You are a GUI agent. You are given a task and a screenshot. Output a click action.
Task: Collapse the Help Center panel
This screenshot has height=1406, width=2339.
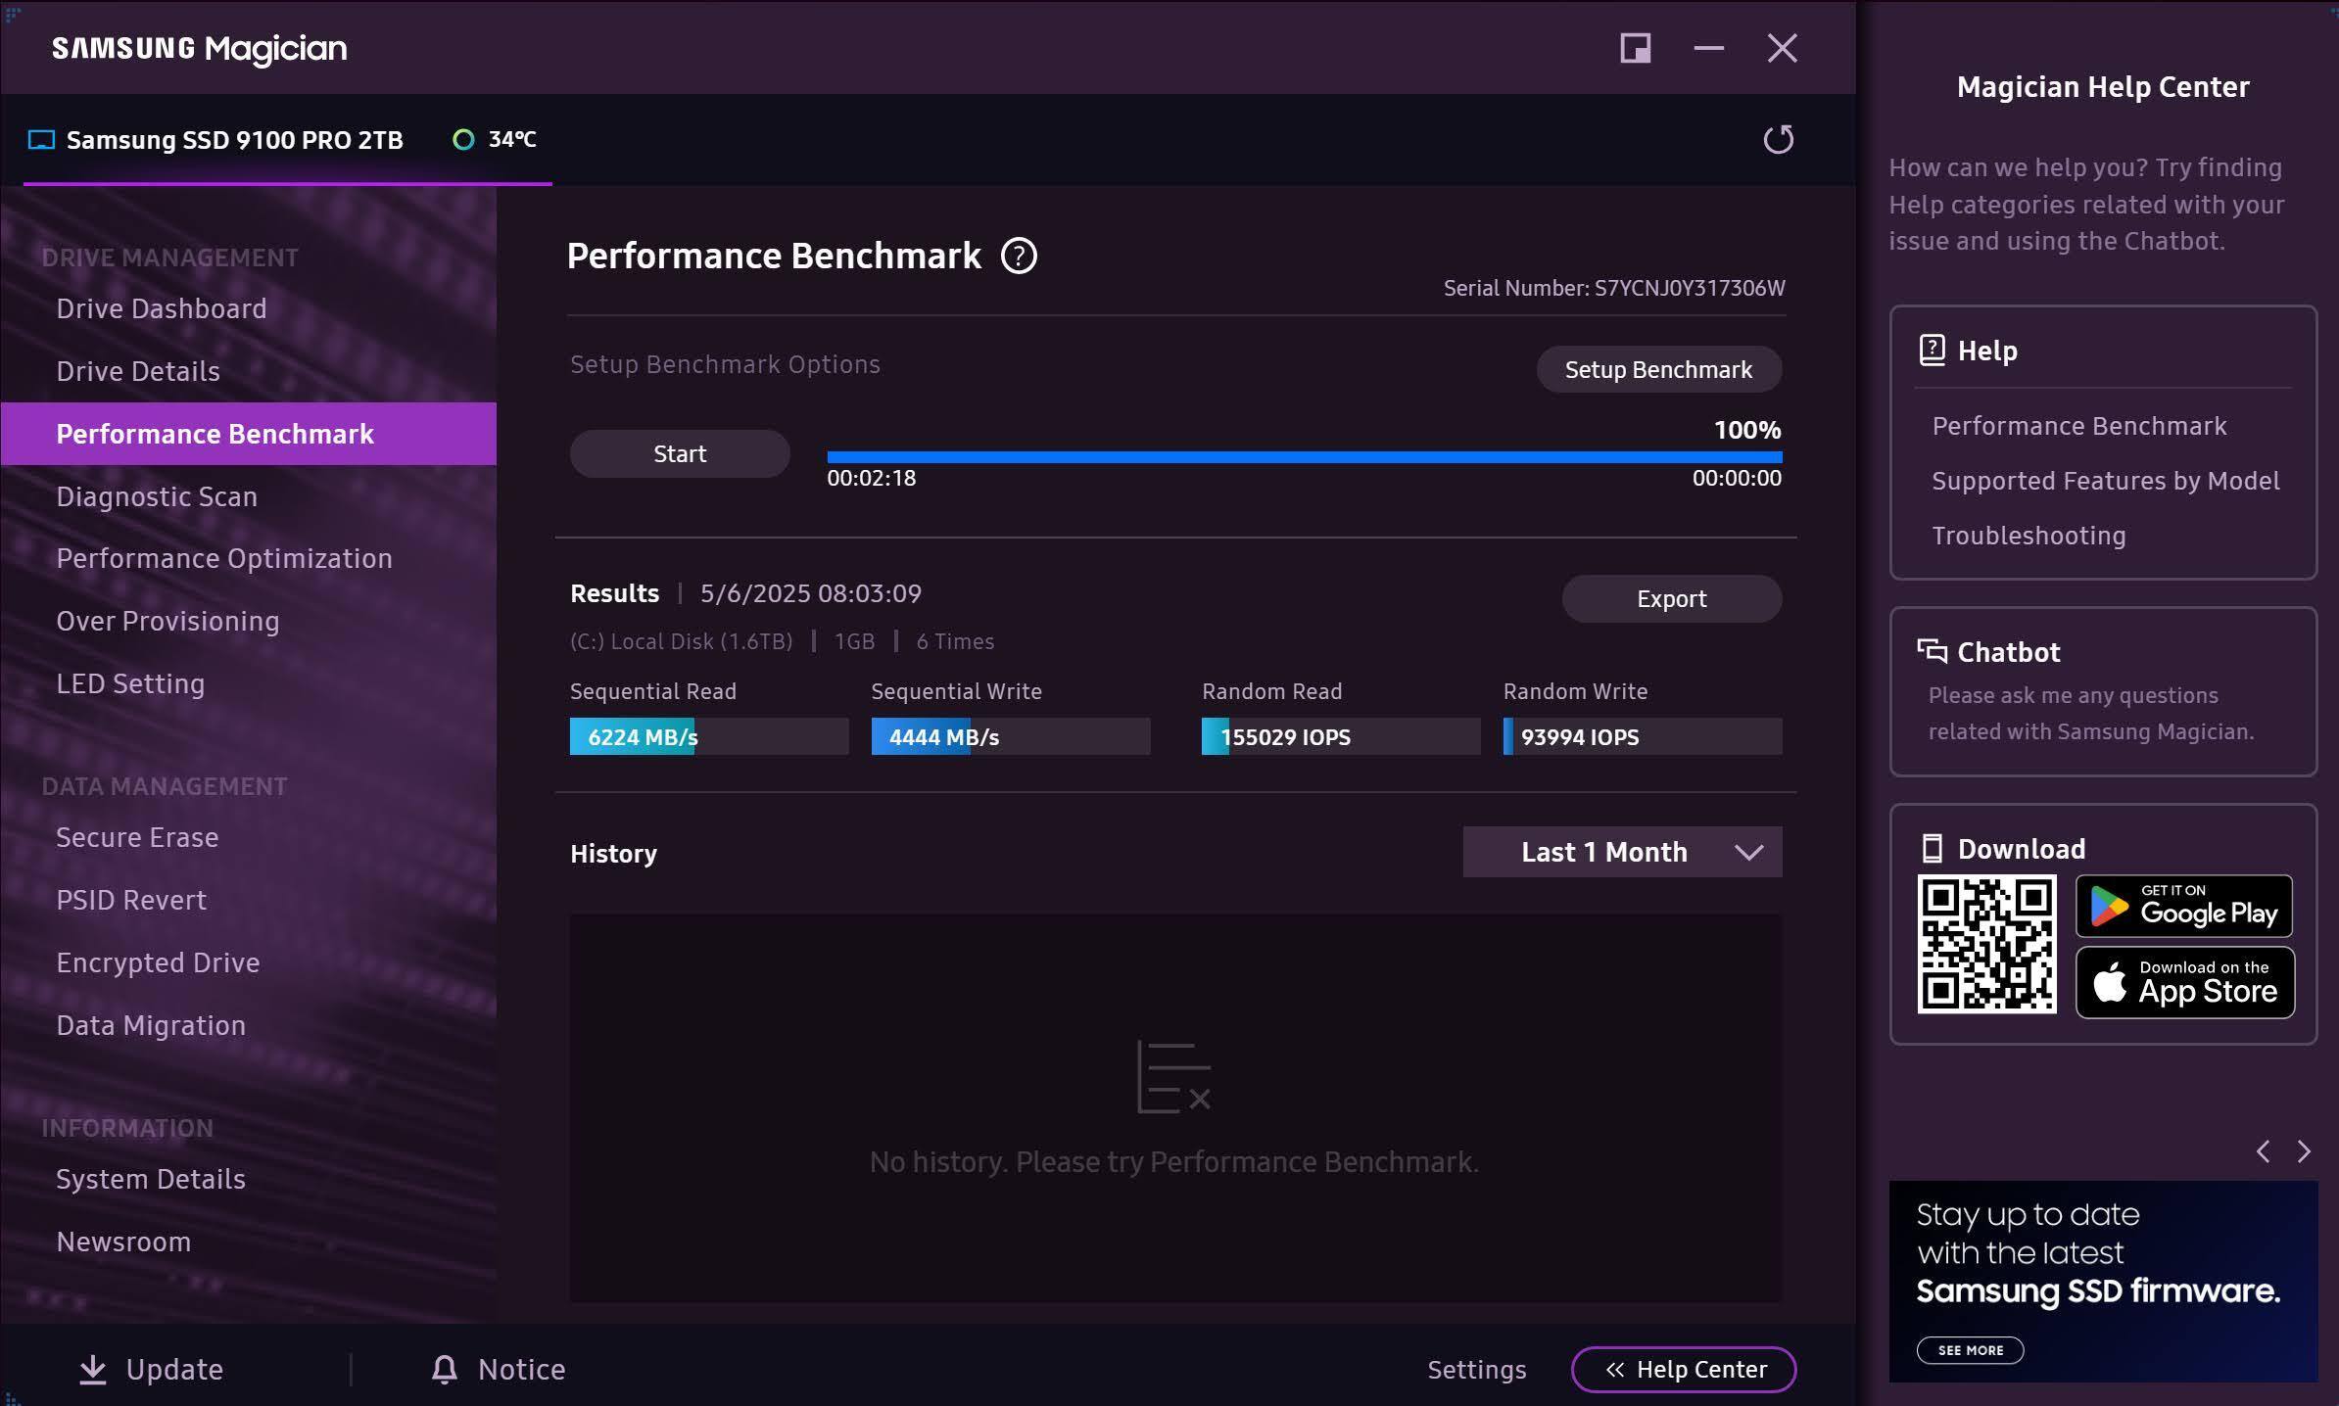coord(1683,1369)
